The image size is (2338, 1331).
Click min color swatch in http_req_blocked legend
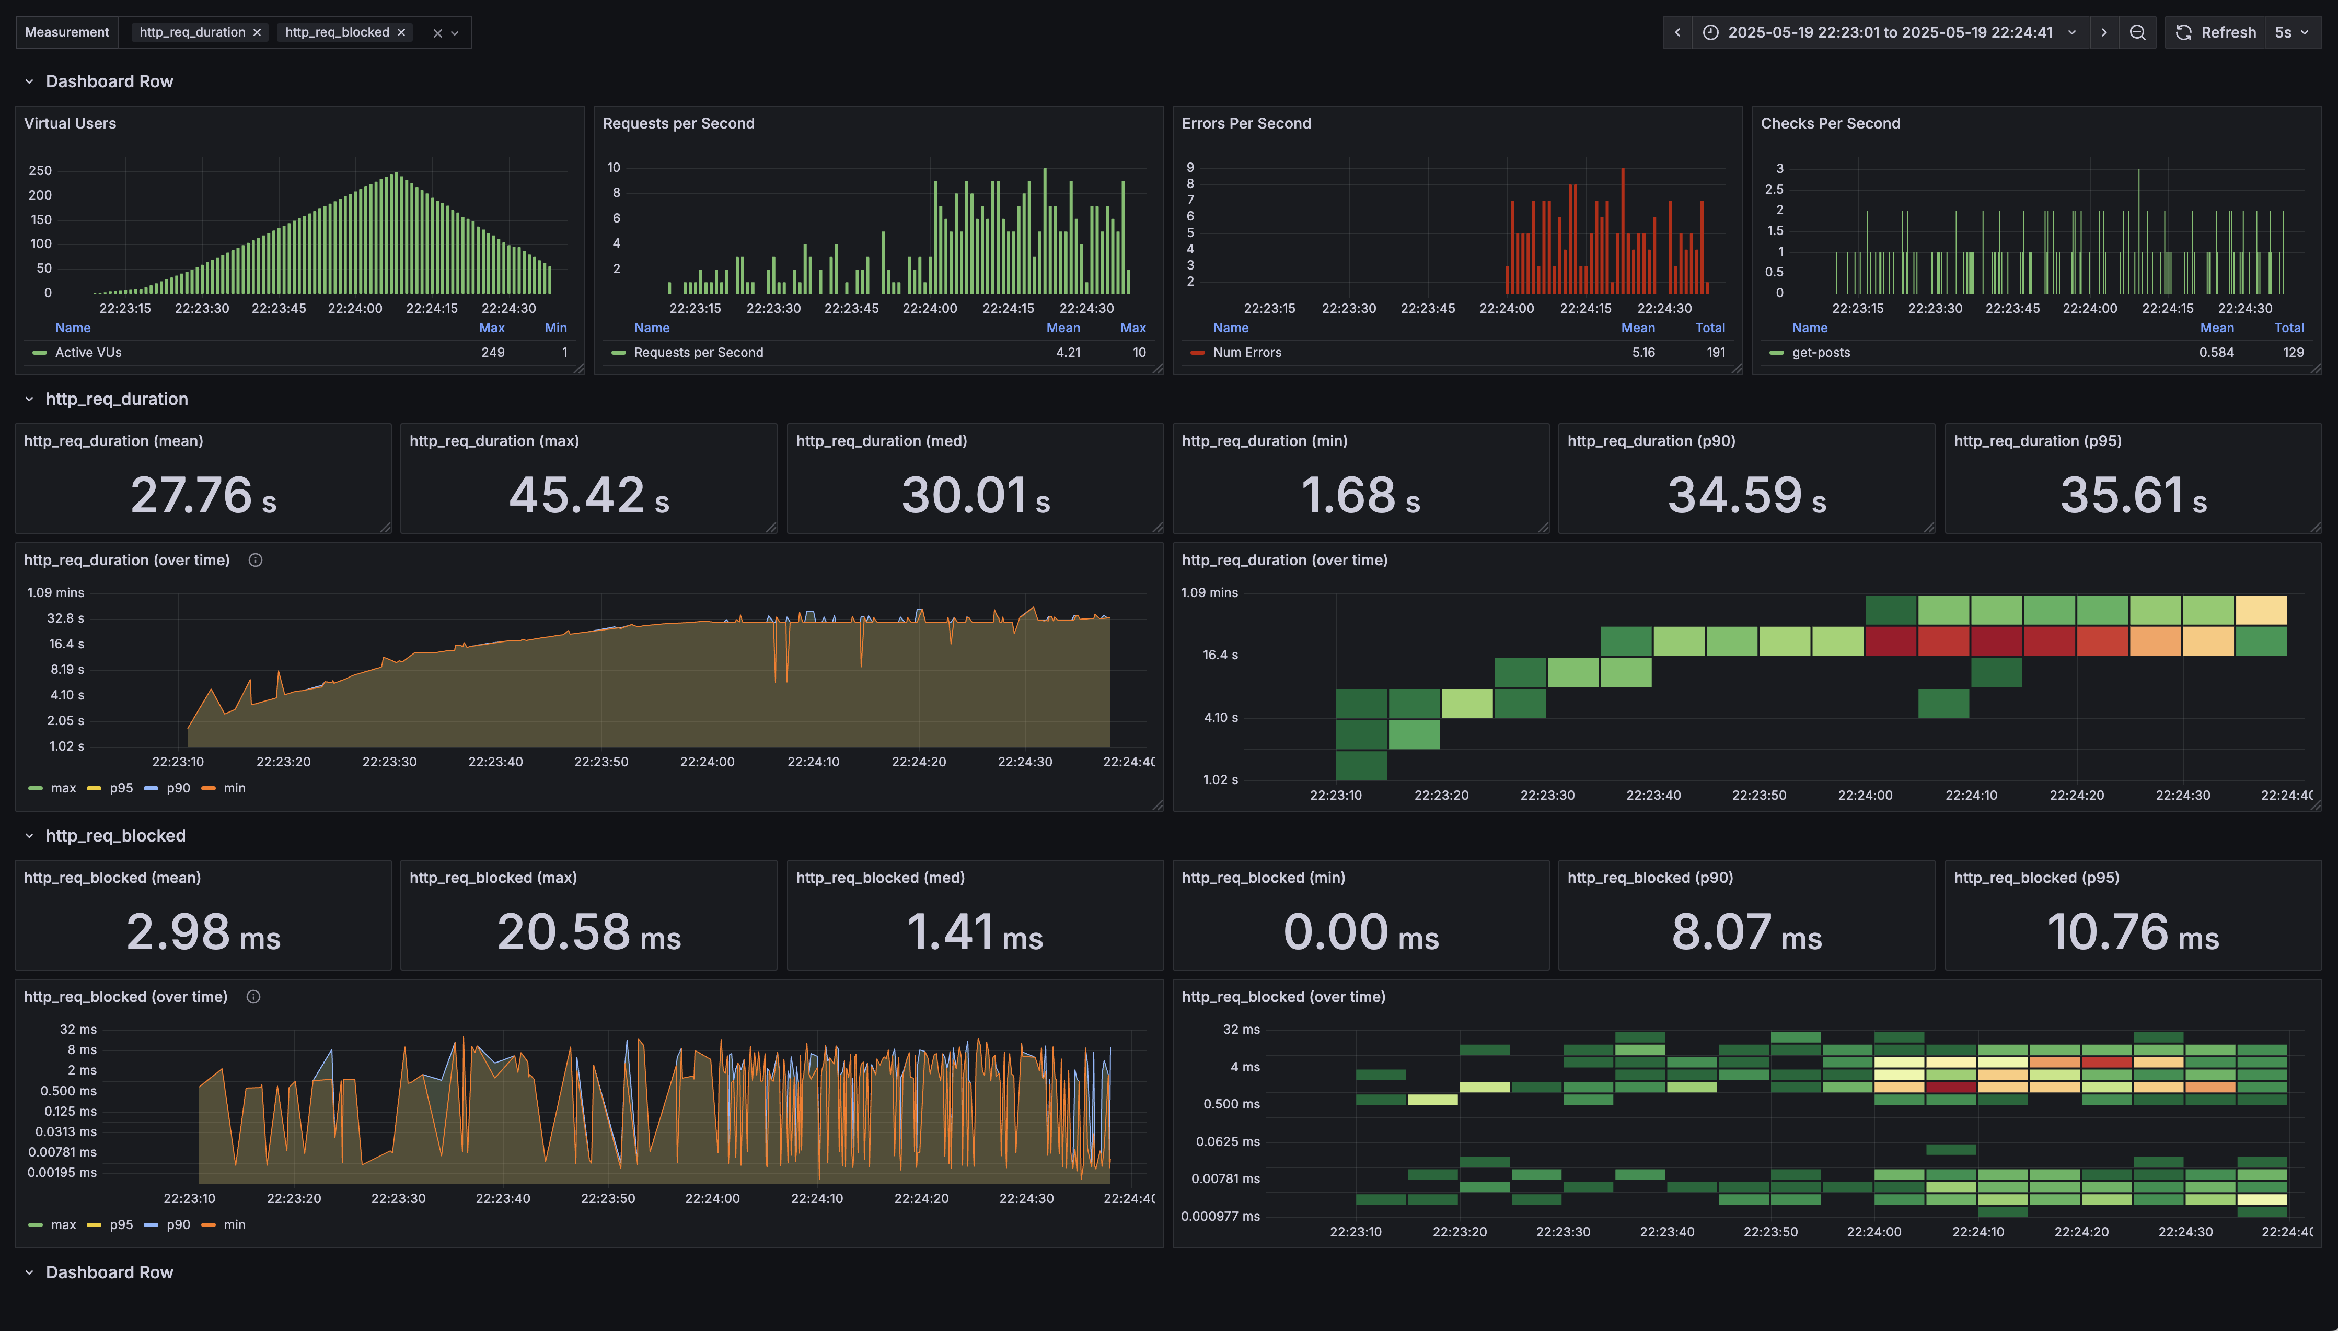pos(209,1225)
